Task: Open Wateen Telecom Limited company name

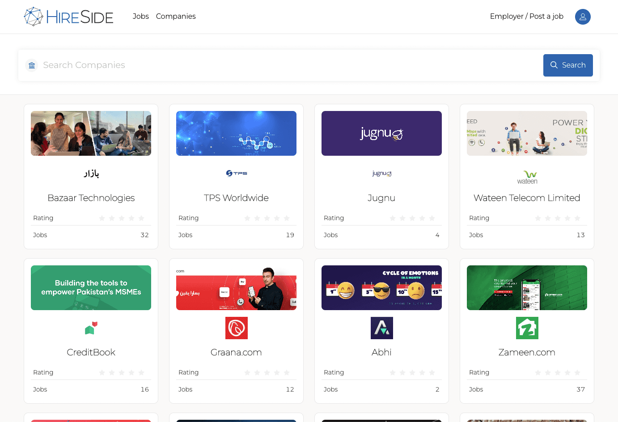Action: [527, 198]
